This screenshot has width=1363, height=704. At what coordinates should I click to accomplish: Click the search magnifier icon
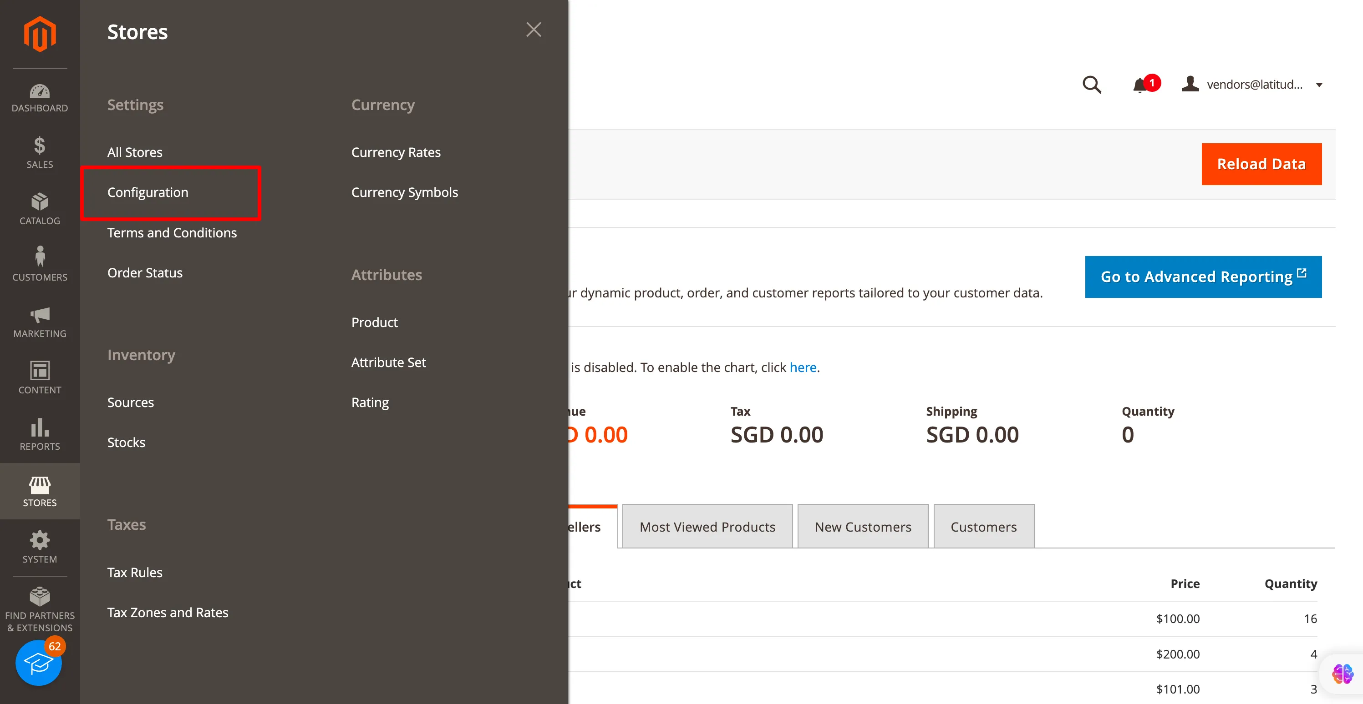click(x=1092, y=85)
